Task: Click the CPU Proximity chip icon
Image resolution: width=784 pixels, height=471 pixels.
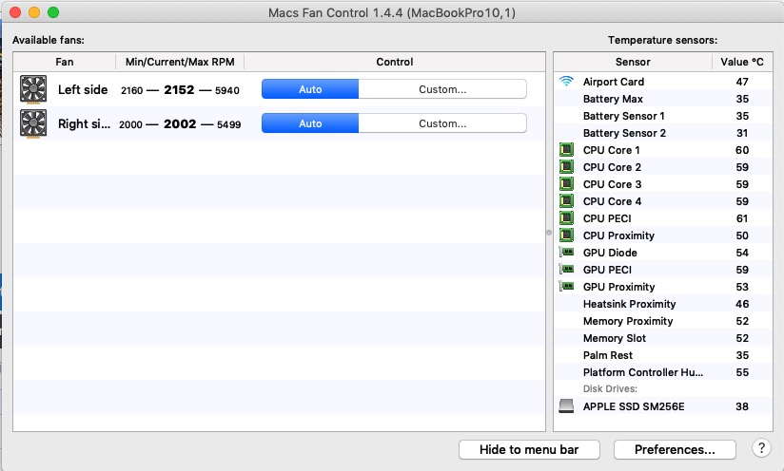Action: pos(566,235)
